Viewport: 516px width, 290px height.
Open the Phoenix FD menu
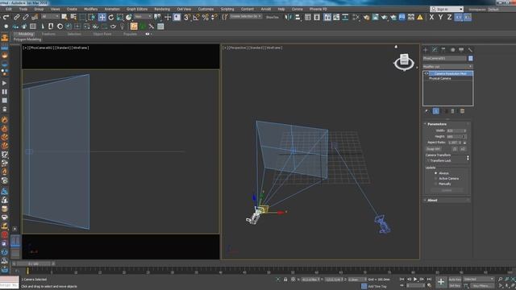click(318, 9)
